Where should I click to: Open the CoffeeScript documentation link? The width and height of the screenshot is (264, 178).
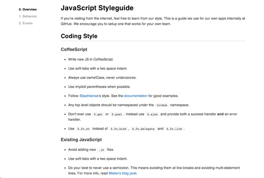pos(136,96)
